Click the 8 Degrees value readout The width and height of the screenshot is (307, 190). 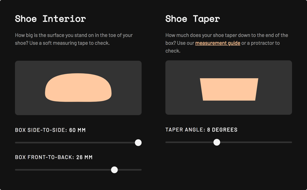point(222,130)
